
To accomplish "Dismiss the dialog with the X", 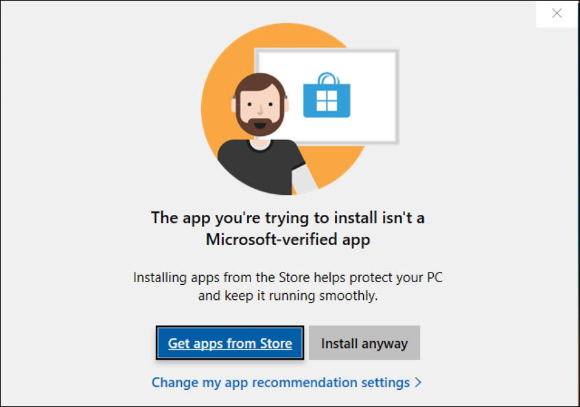I will [556, 12].
